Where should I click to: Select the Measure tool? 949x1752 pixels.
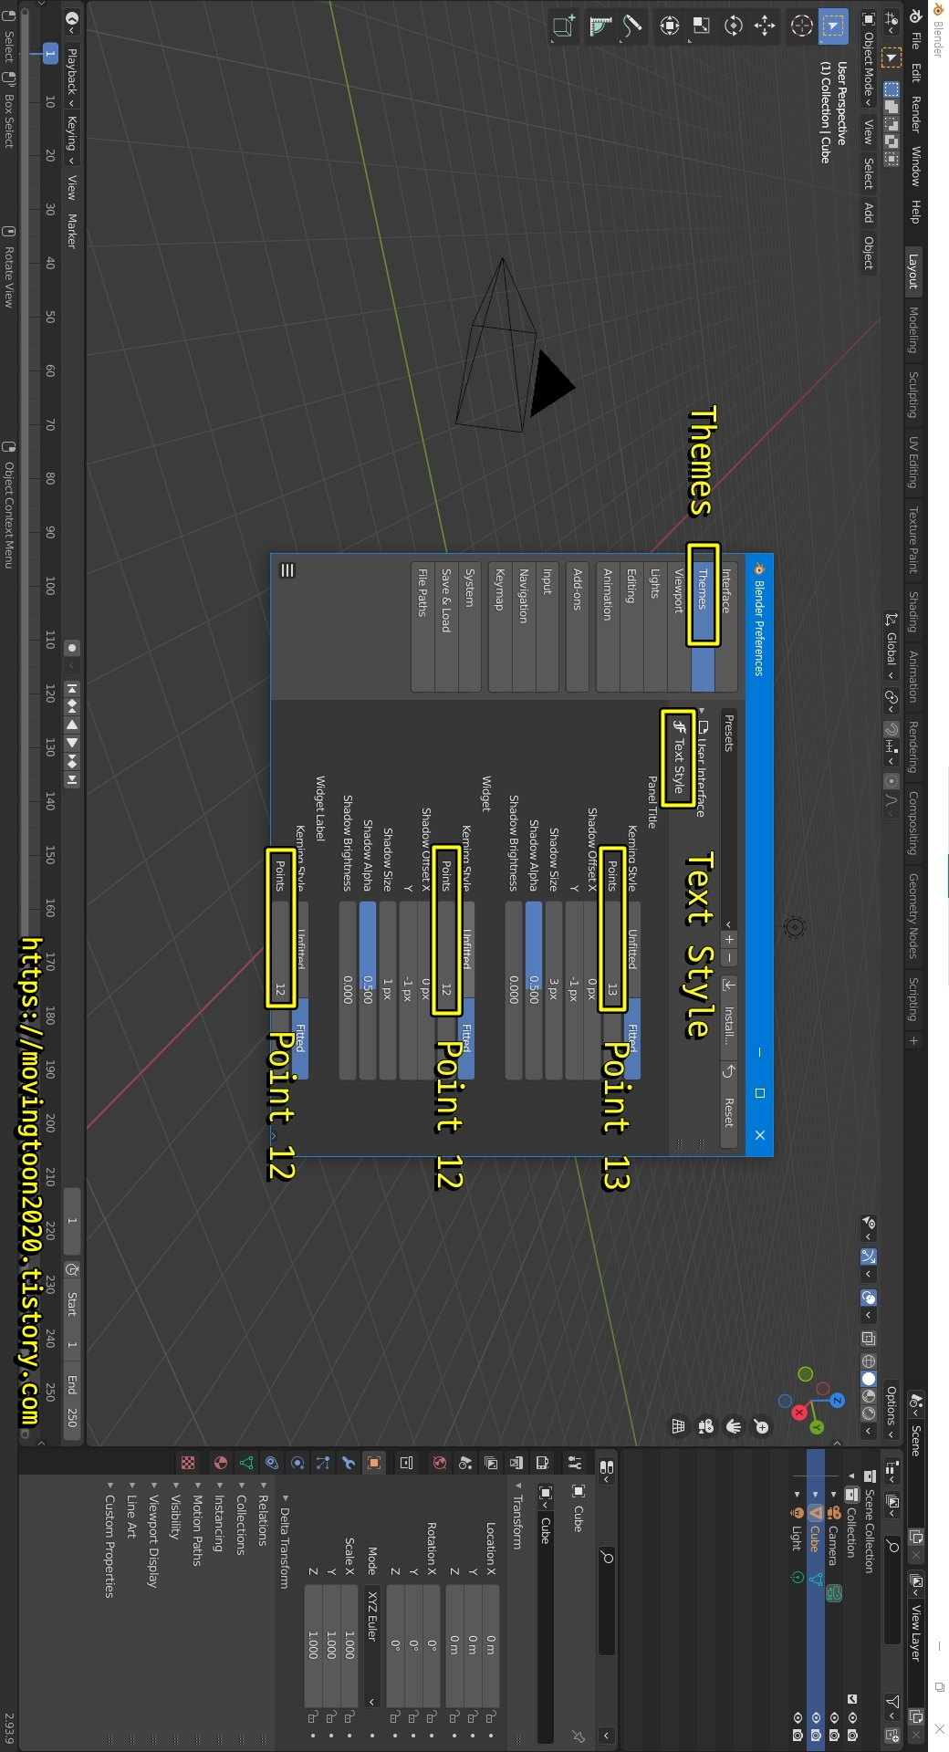pyautogui.click(x=600, y=26)
